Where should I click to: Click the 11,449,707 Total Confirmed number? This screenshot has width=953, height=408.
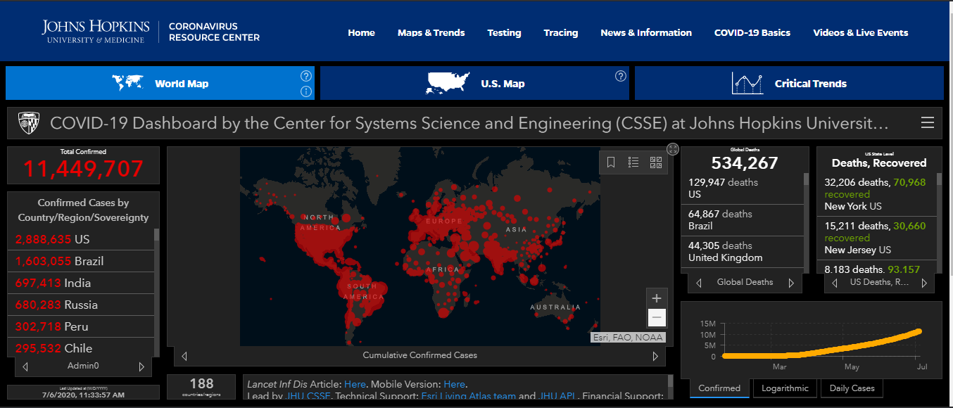tap(83, 169)
